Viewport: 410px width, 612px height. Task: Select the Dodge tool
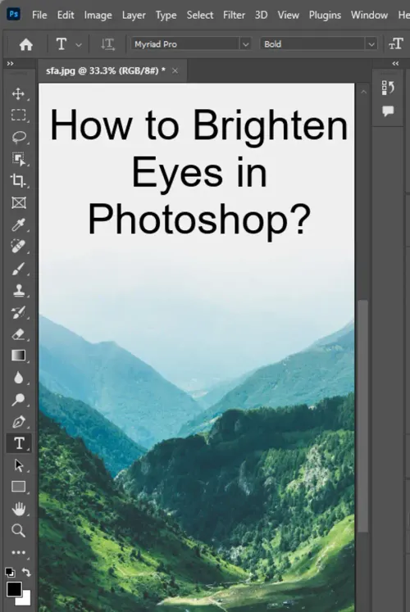[x=18, y=399]
